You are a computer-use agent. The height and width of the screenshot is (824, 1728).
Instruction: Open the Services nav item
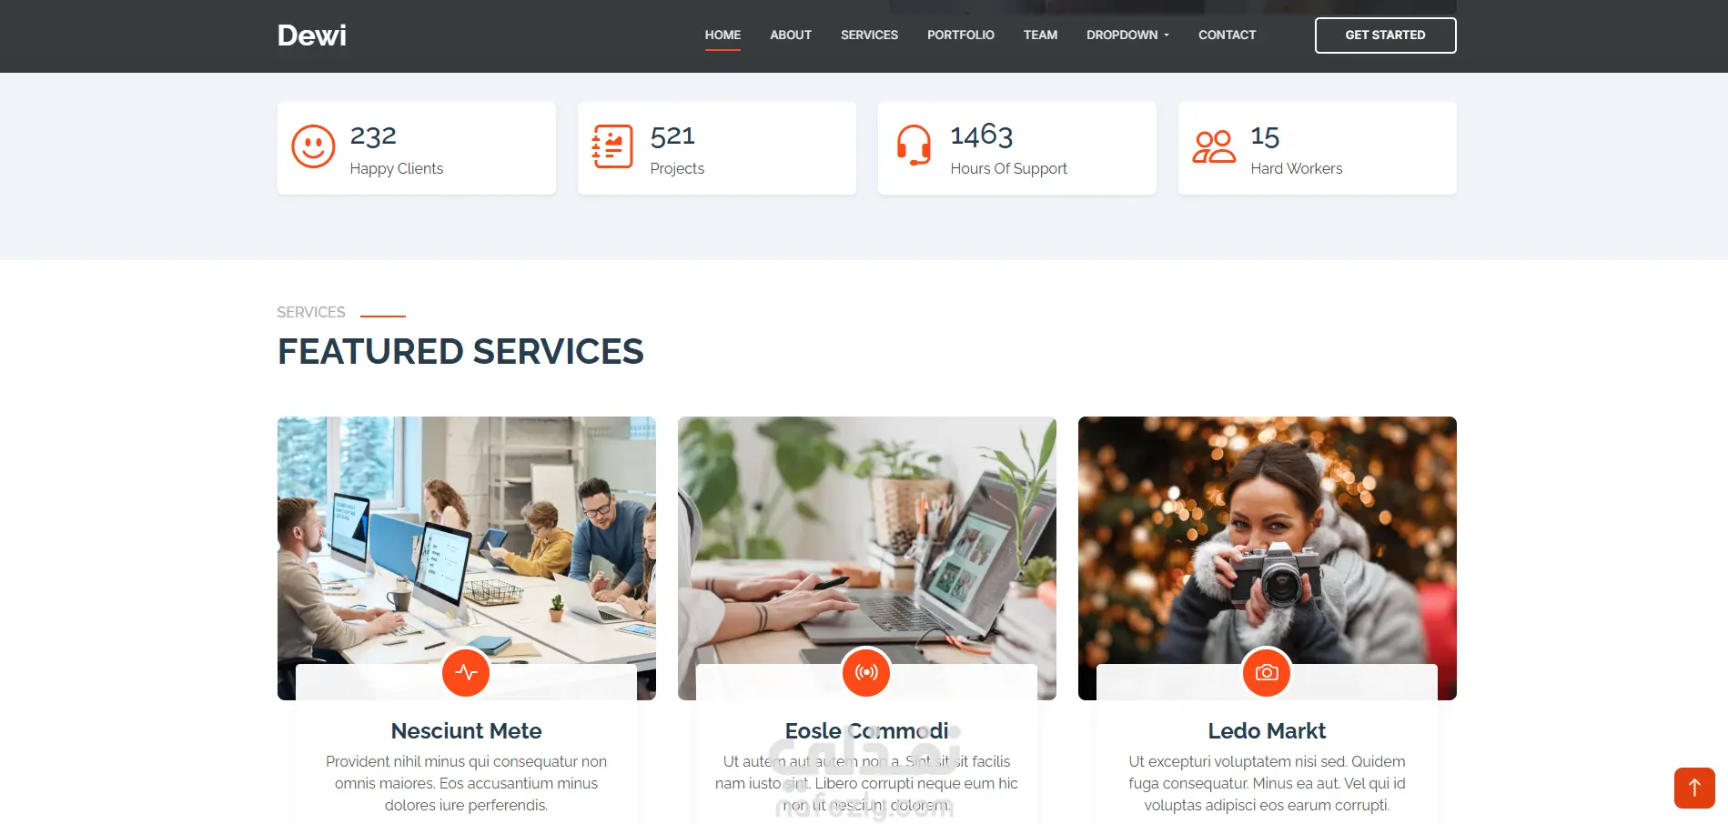(x=869, y=35)
